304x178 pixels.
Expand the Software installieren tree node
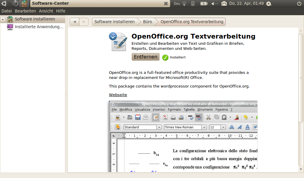point(3,19)
